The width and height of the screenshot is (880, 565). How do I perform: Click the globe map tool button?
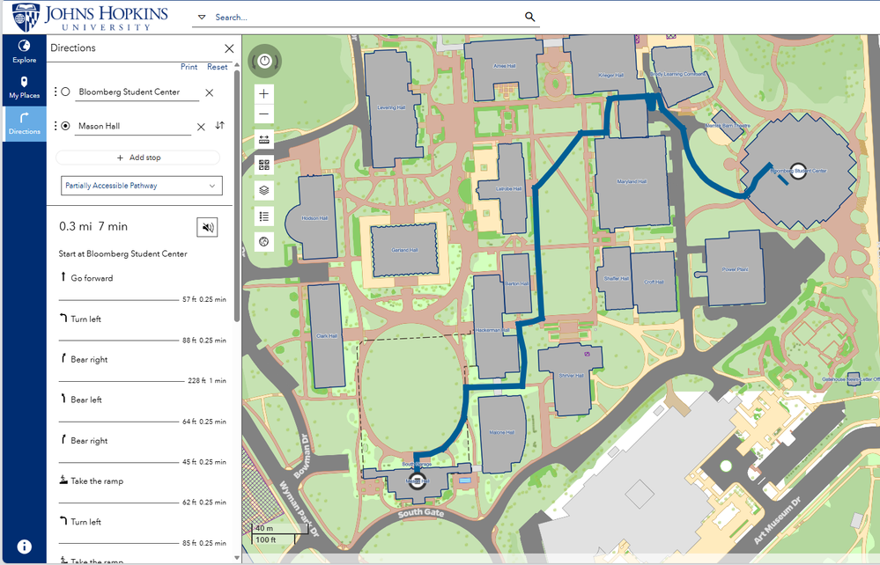(x=264, y=242)
